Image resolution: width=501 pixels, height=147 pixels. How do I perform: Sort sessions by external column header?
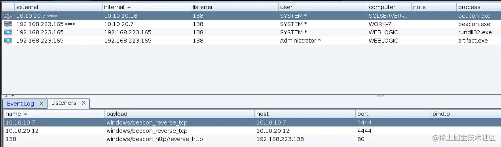pos(58,7)
